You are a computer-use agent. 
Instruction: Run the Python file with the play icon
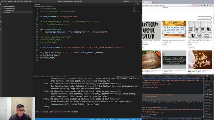pyautogui.click(x=134, y=4)
